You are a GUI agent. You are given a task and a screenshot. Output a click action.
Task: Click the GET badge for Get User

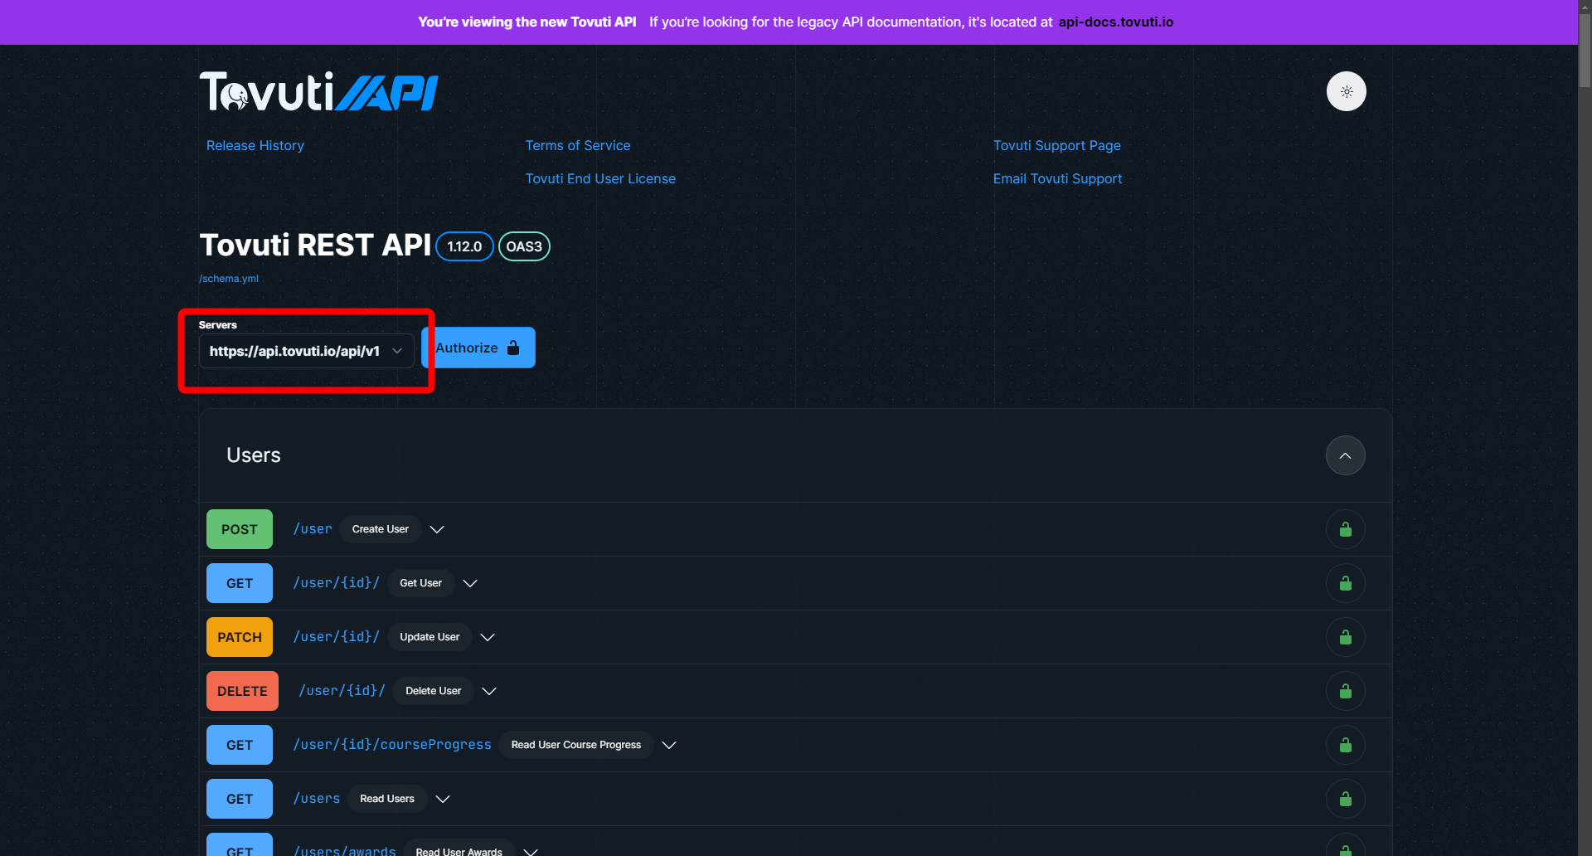pos(240,583)
